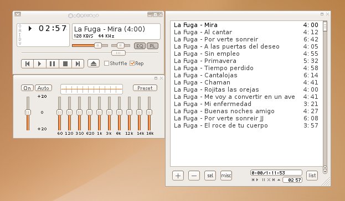Screen dimensions: 345x201
Task: Click the large play button
Action: [40, 64]
